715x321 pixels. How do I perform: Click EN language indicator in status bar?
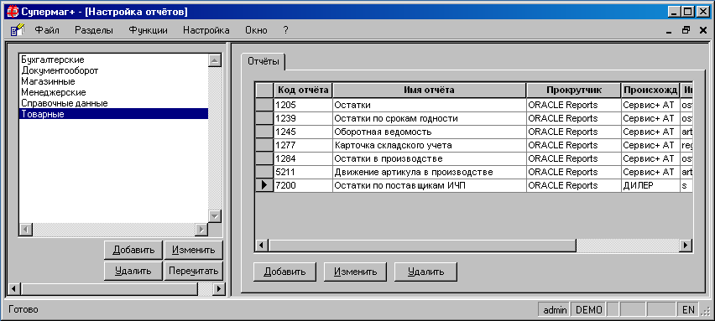[688, 310]
